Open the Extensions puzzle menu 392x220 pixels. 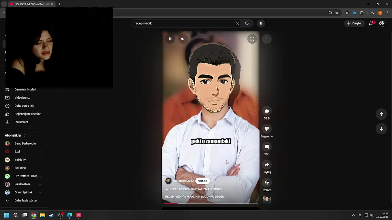coord(362,13)
